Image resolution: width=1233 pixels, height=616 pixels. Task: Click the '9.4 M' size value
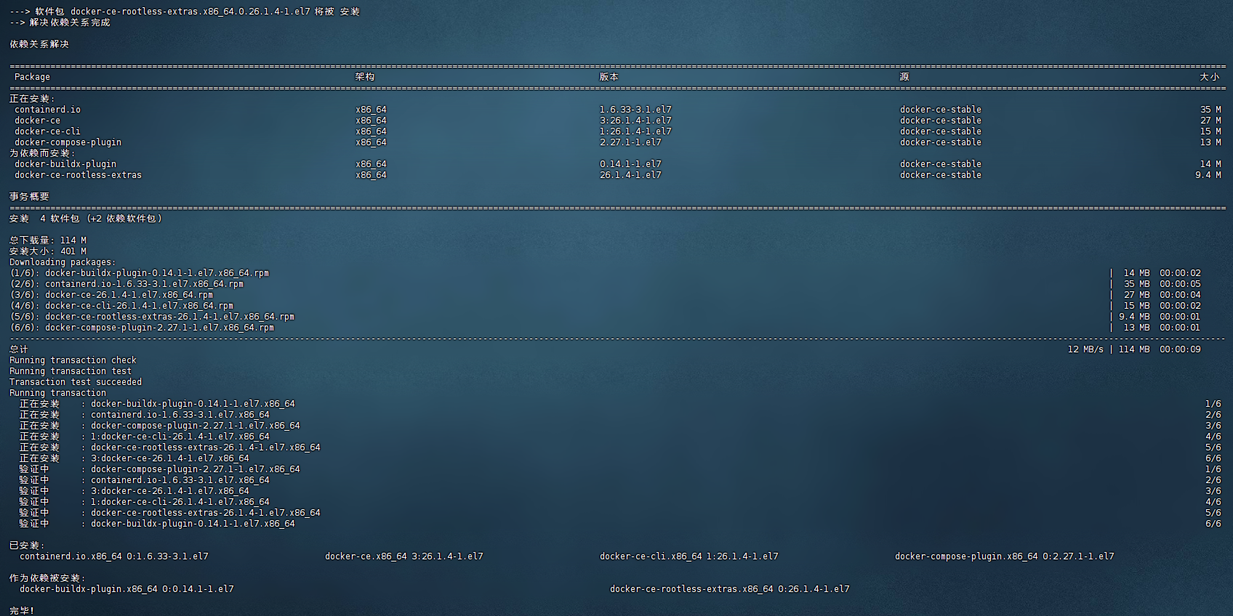click(x=1208, y=175)
